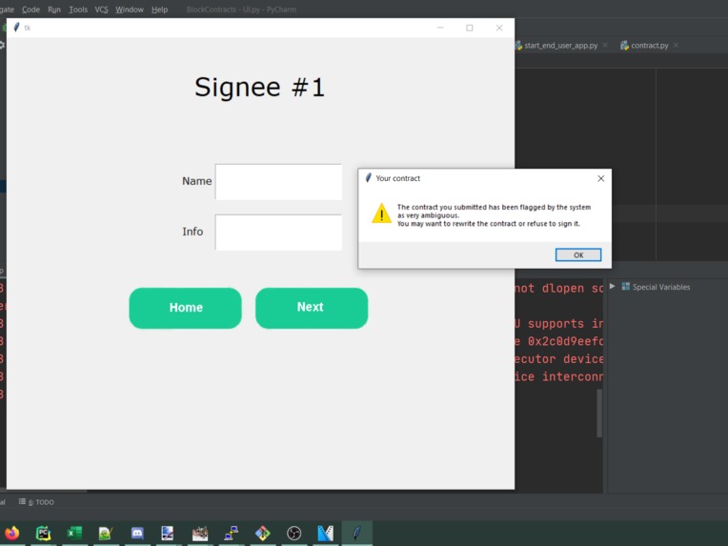The height and width of the screenshot is (546, 728).
Task: Focus the Info input field
Action: 278,233
